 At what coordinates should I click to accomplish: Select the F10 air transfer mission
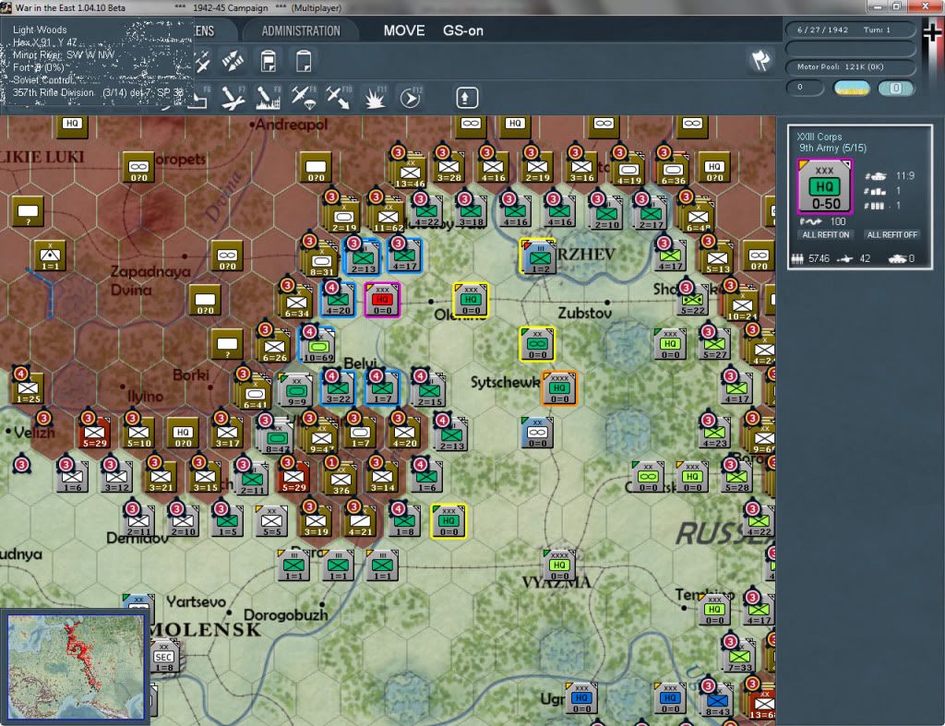[339, 98]
